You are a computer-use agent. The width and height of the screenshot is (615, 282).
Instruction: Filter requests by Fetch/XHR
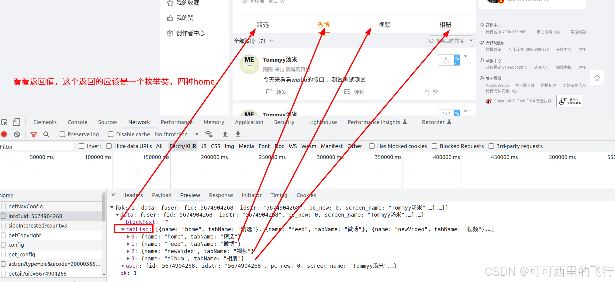[183, 146]
